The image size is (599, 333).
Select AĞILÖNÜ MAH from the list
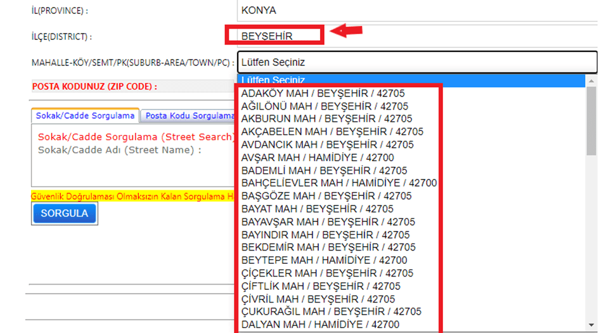[325, 106]
